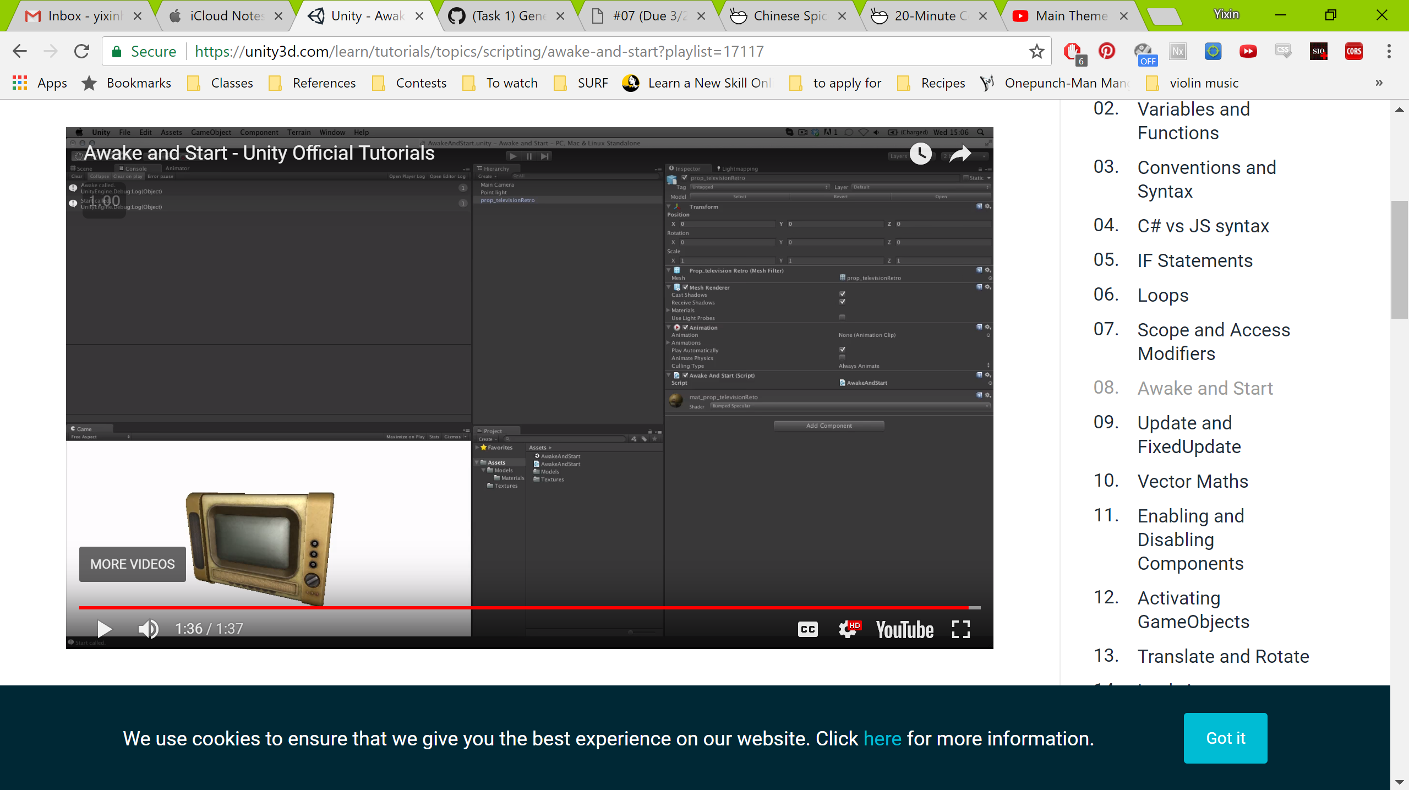The image size is (1409, 790).
Task: Open the video settings gear
Action: [849, 629]
